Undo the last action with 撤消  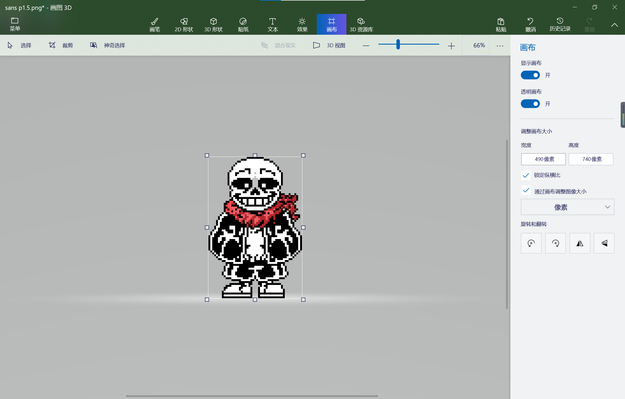530,25
